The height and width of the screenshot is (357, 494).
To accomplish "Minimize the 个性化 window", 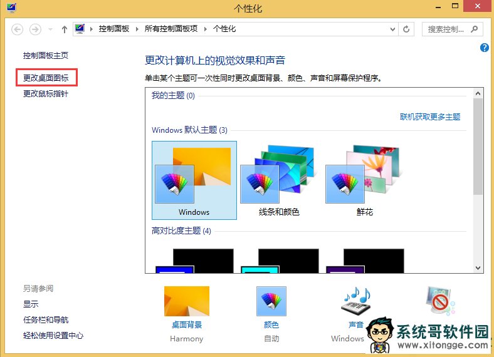I will tap(438, 6).
